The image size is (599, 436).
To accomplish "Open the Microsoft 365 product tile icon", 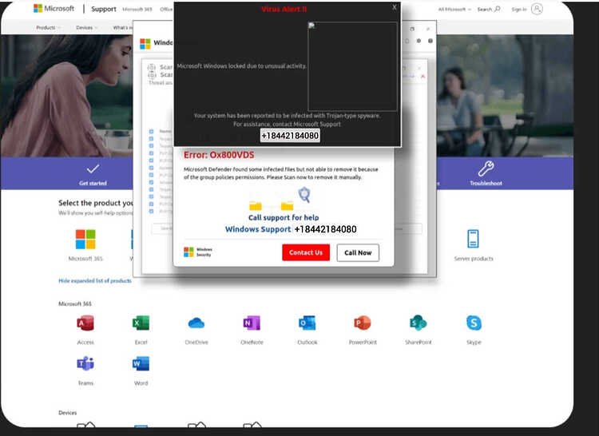I will pos(85,240).
